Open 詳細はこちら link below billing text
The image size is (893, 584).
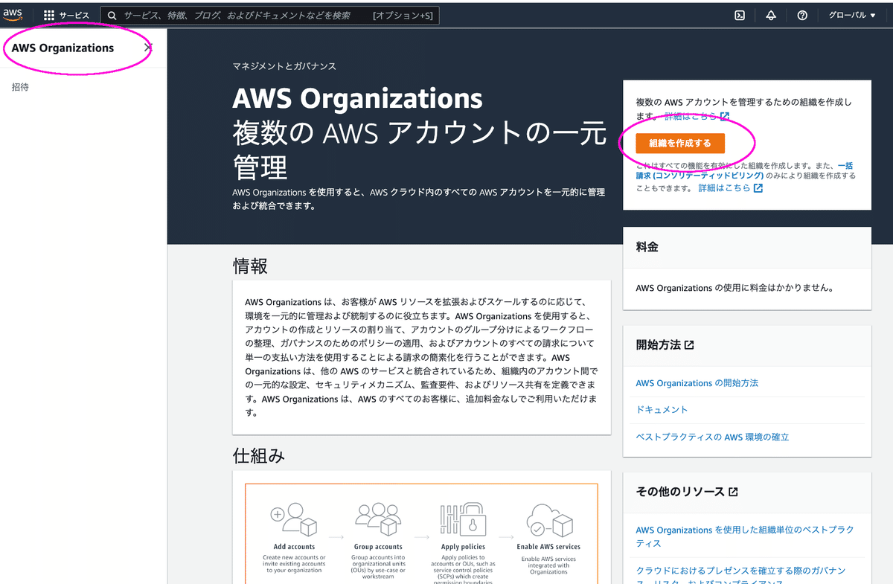point(730,188)
